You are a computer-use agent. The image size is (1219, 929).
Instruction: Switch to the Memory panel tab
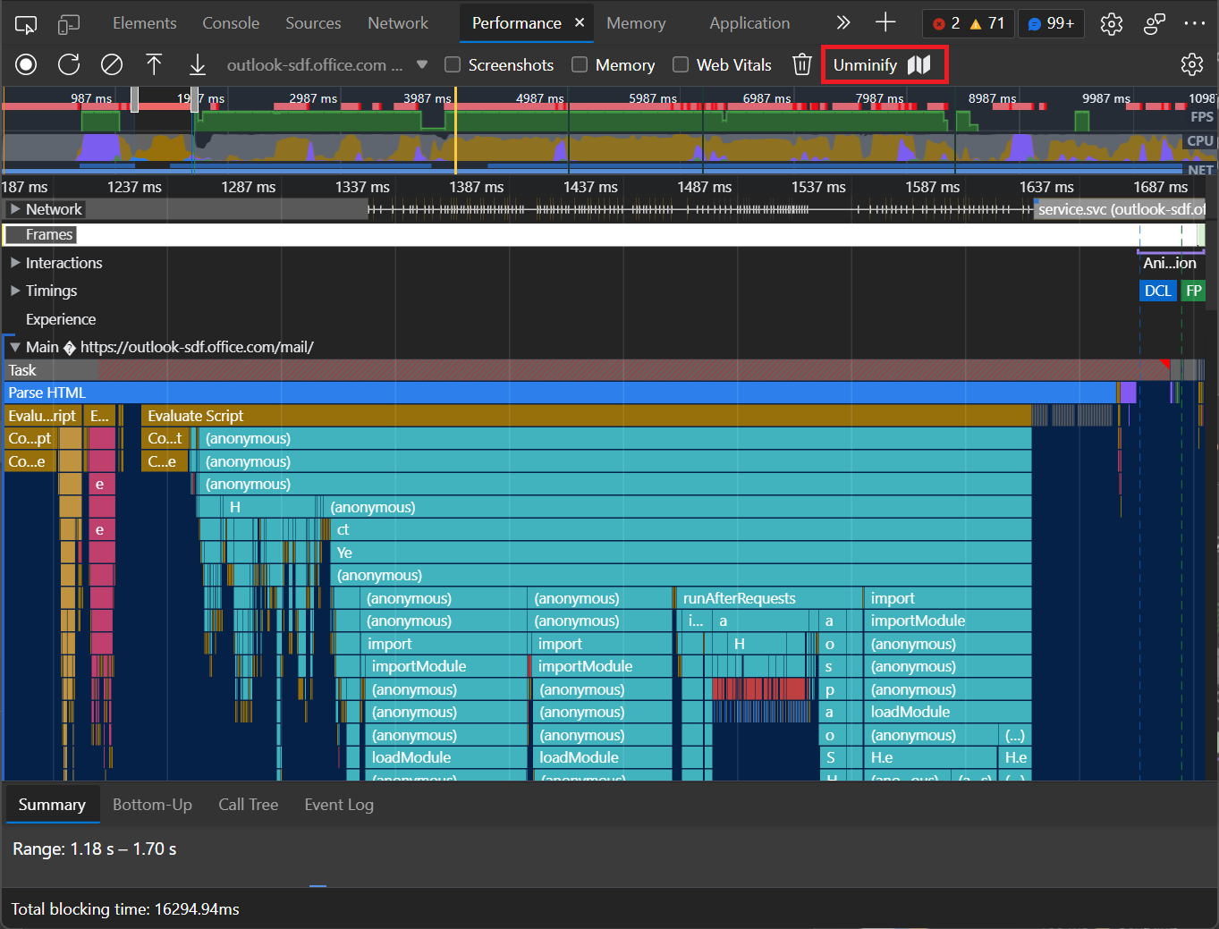point(635,22)
